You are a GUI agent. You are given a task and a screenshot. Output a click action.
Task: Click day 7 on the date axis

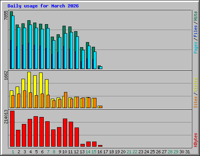[48, 152]
